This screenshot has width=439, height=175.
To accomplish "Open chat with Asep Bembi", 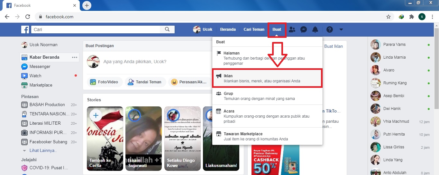I will 400,96.
